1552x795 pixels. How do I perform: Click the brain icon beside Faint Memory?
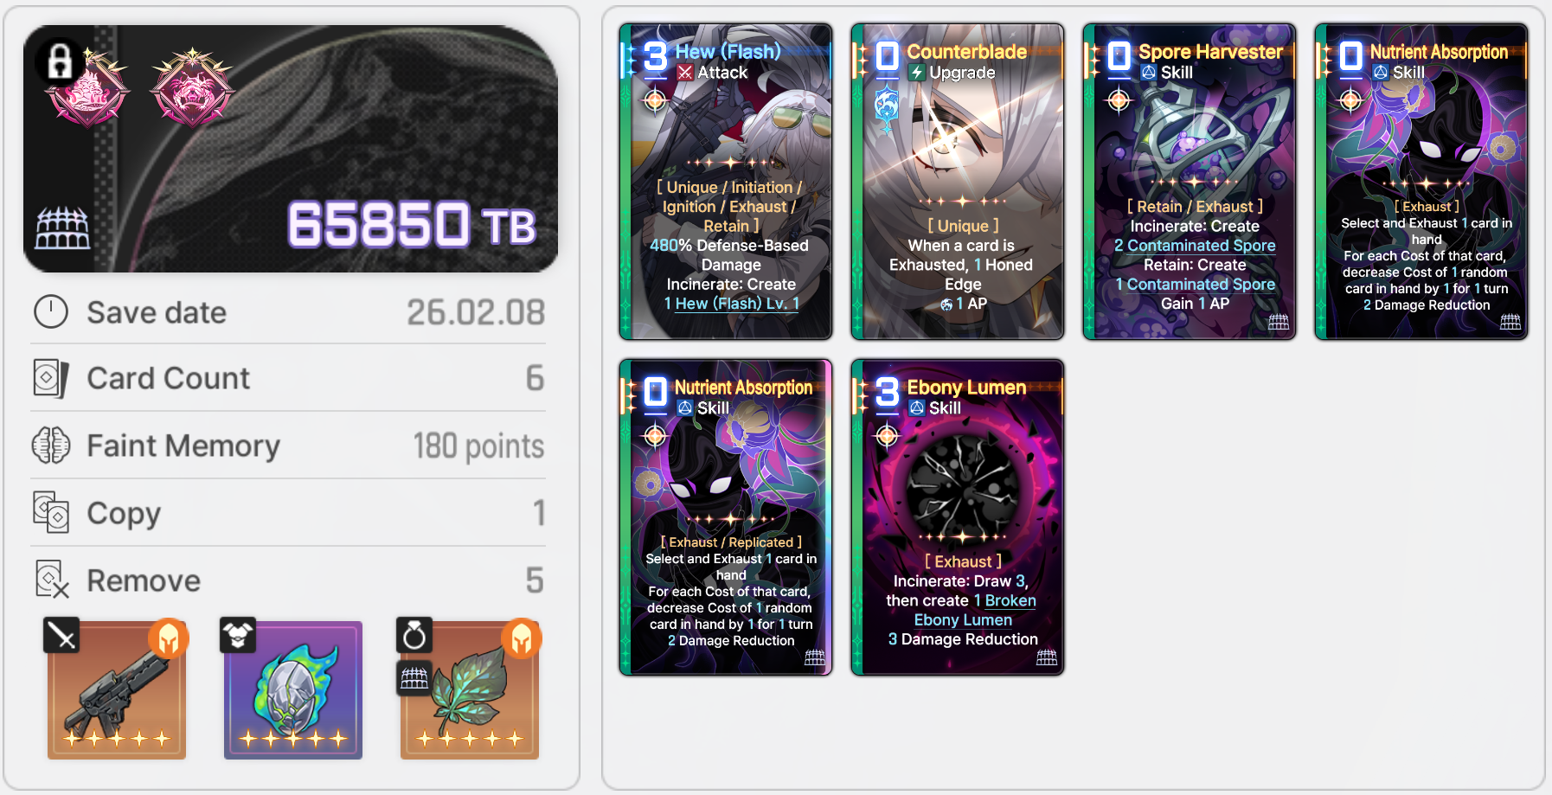click(51, 446)
